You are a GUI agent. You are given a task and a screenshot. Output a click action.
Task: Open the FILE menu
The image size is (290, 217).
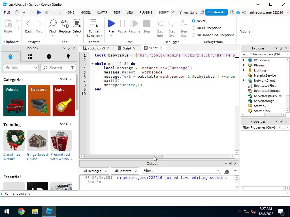[7, 12]
